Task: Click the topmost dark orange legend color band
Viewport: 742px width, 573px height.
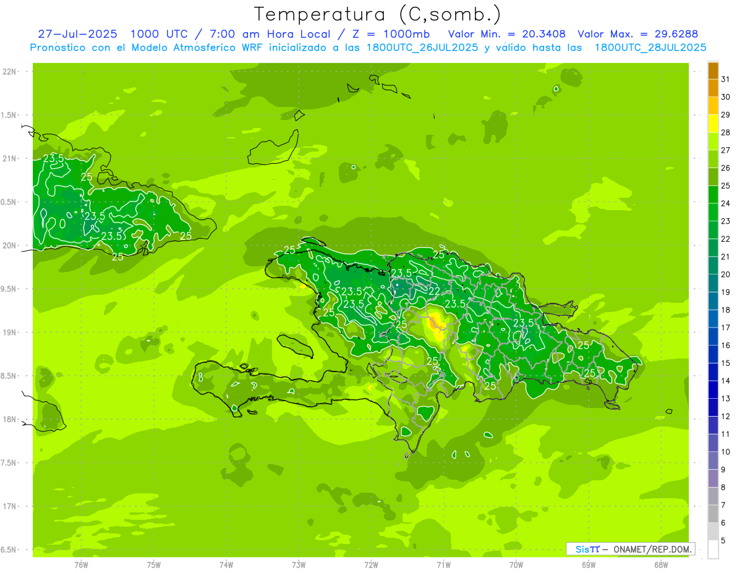Action: click(x=713, y=70)
